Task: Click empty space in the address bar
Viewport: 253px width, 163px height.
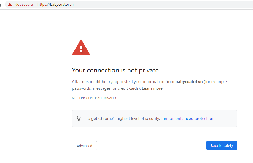Action: (165, 4)
